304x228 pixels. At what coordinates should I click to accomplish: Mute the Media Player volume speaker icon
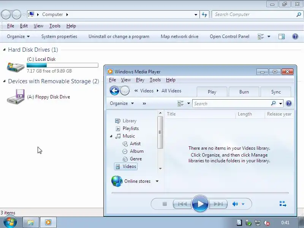[x=235, y=204]
